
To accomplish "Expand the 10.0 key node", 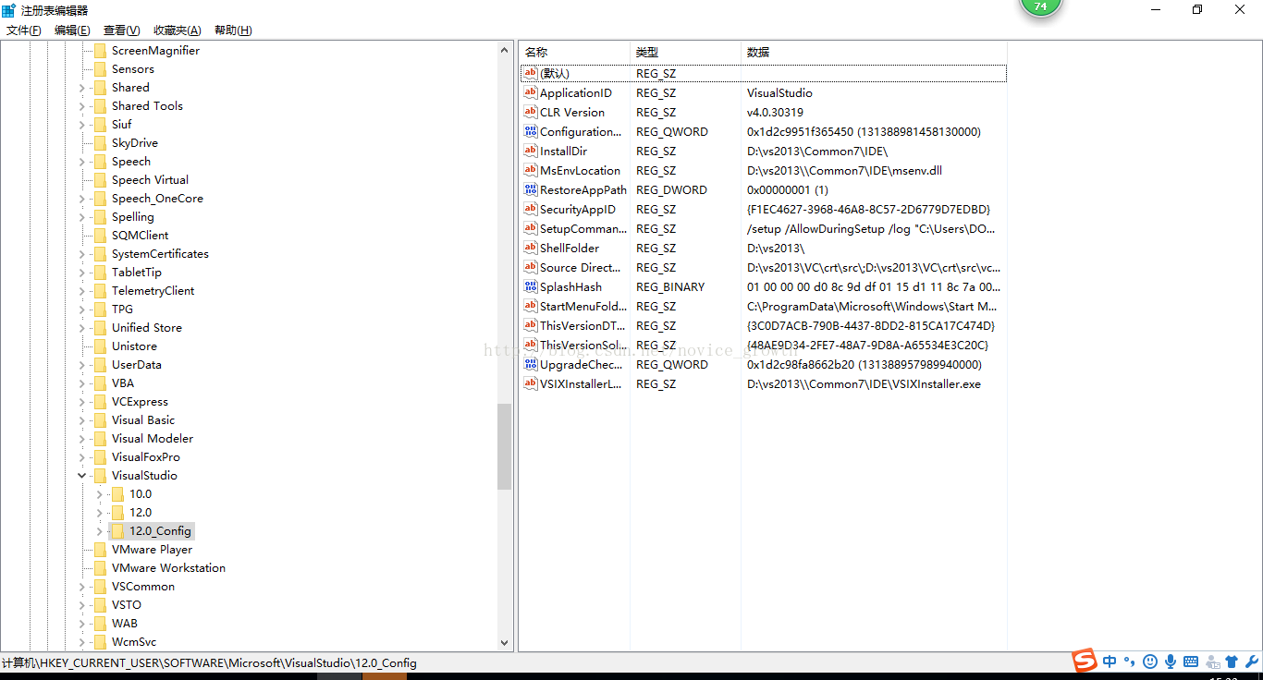I will pyautogui.click(x=99, y=494).
